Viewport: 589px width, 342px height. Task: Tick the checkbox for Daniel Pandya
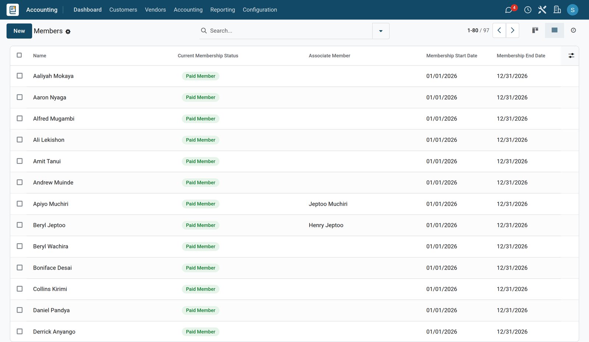point(20,310)
